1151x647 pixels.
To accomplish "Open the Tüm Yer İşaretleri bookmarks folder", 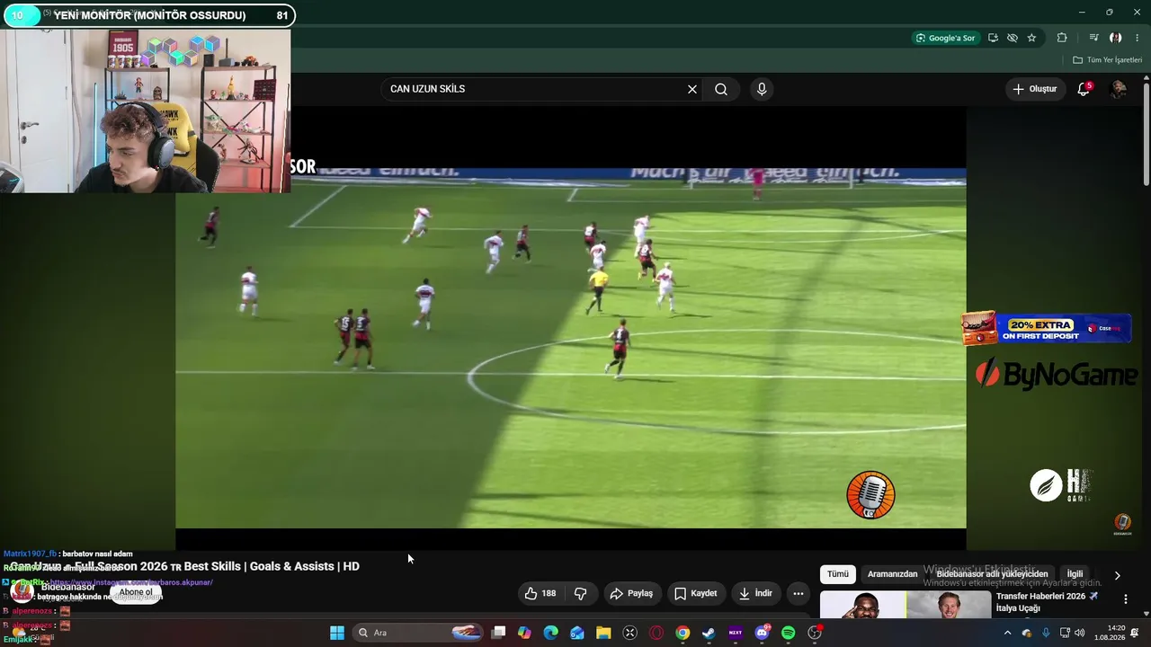I will (1107, 60).
